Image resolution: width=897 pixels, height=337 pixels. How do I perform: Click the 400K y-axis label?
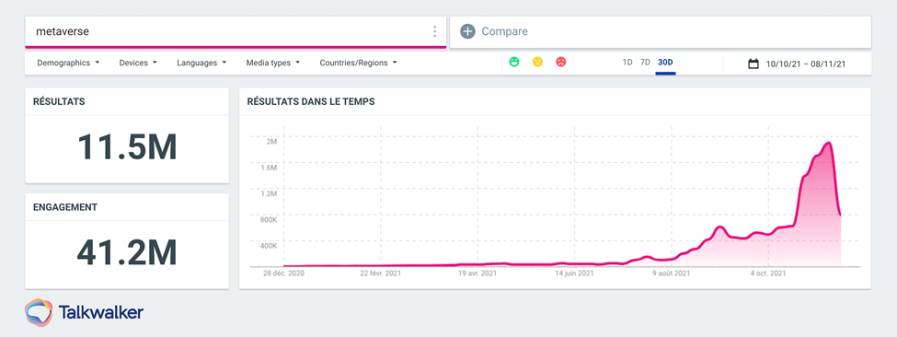[269, 246]
